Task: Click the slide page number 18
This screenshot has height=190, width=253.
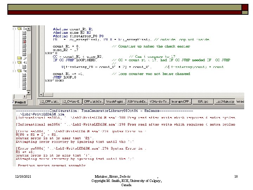Action: point(236,176)
